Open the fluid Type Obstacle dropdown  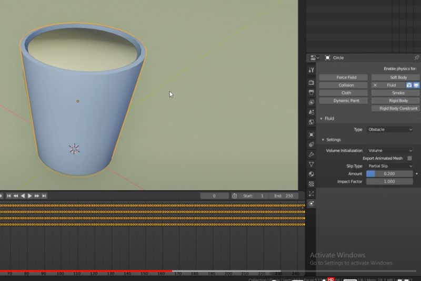point(389,129)
